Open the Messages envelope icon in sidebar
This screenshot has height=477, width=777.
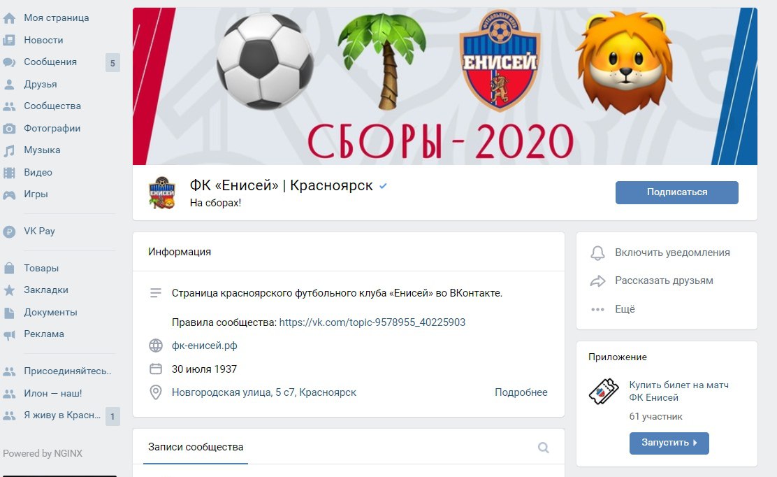pyautogui.click(x=9, y=62)
